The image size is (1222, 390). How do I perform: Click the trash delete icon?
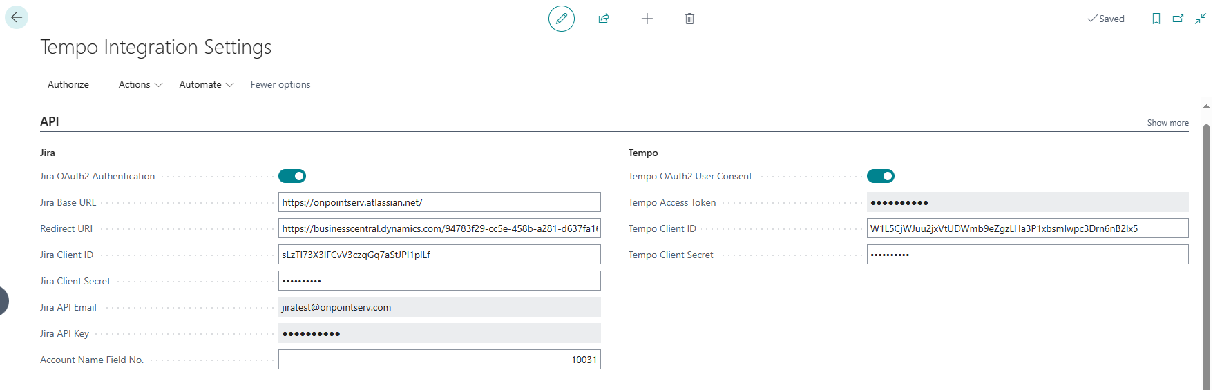pos(689,19)
